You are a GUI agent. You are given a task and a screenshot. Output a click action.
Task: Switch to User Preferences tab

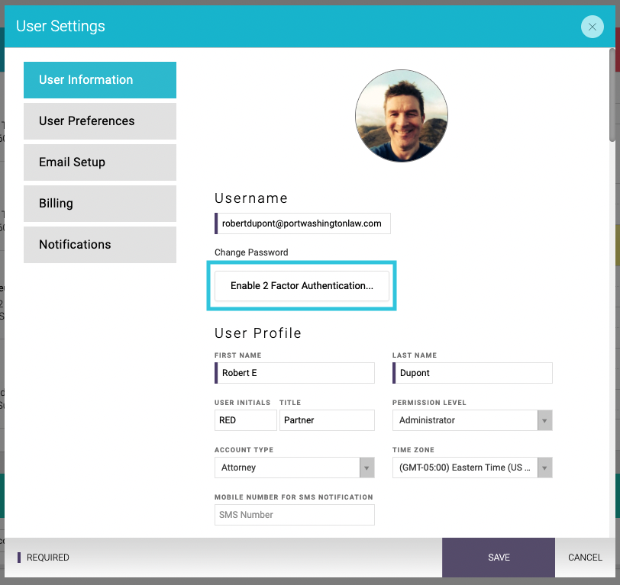pyautogui.click(x=99, y=121)
